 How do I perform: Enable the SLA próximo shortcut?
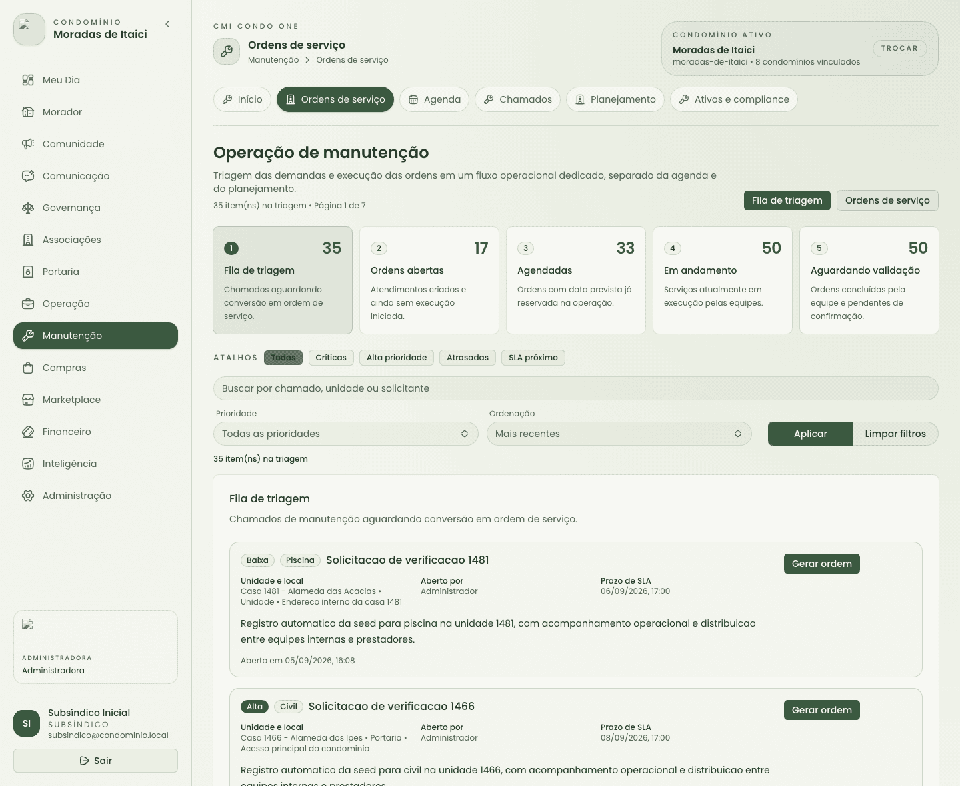point(533,358)
